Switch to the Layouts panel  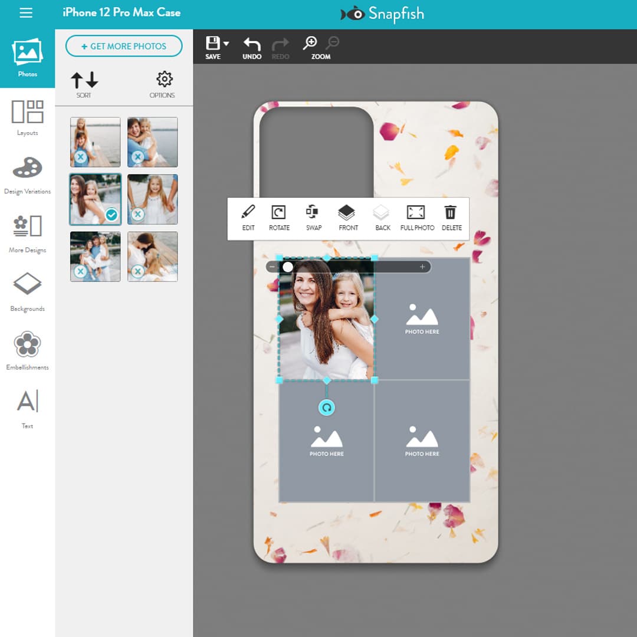(x=27, y=116)
